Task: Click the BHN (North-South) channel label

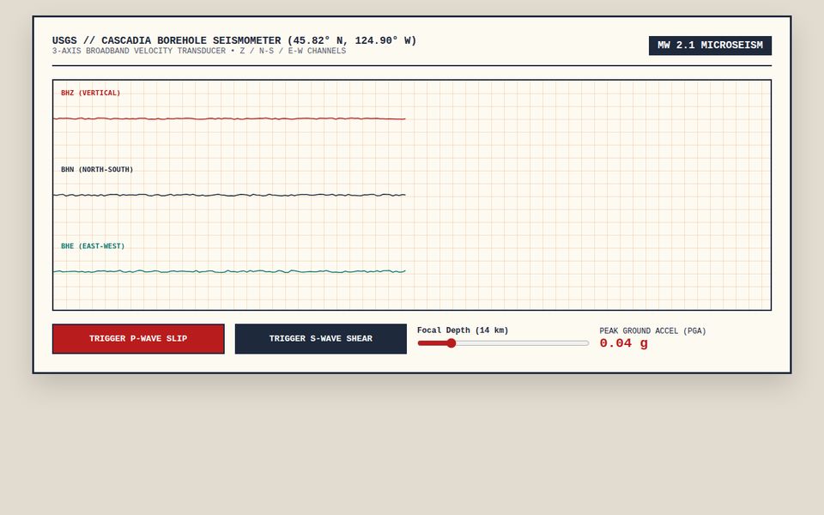Action: coord(97,169)
